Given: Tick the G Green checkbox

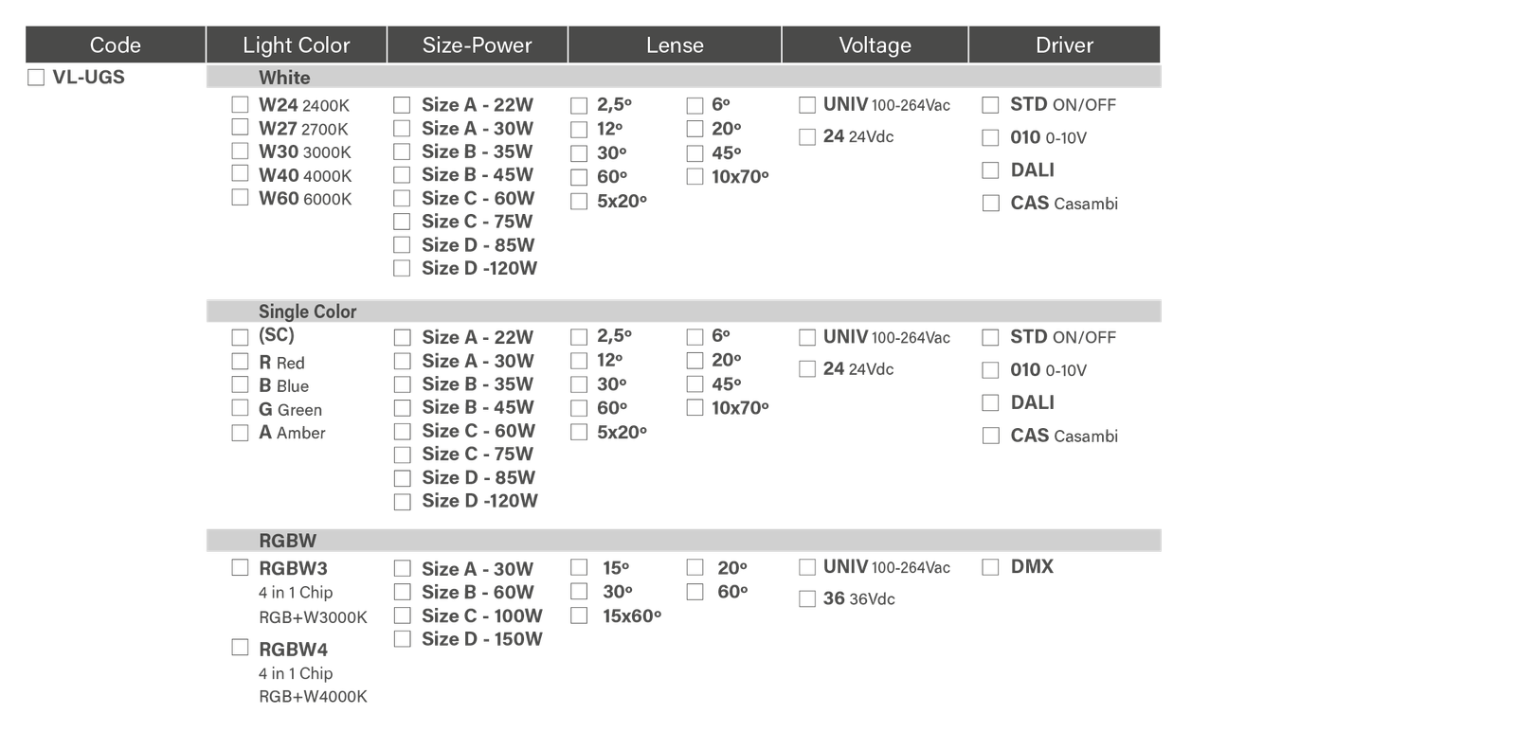Looking at the screenshot, I should coord(241,408).
